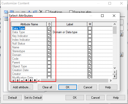Toggle the M checkbox for Domain row
Image resolution: width=128 pixels, height=104 pixels.
point(90,55)
